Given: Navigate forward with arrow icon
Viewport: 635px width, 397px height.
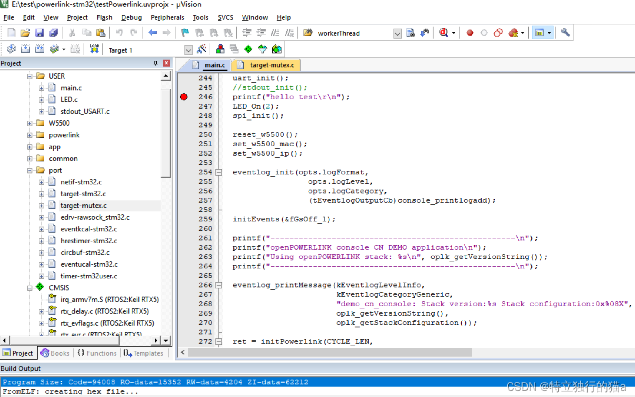Looking at the screenshot, I should [x=167, y=33].
